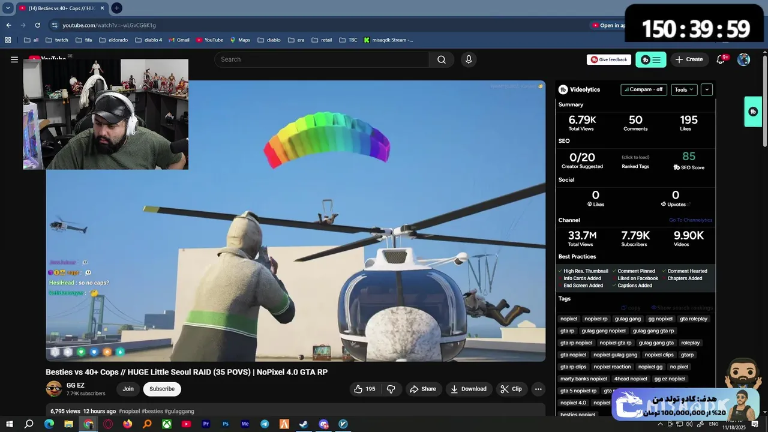The height and width of the screenshot is (432, 768).
Task: Go back to previous page
Action: (8, 25)
